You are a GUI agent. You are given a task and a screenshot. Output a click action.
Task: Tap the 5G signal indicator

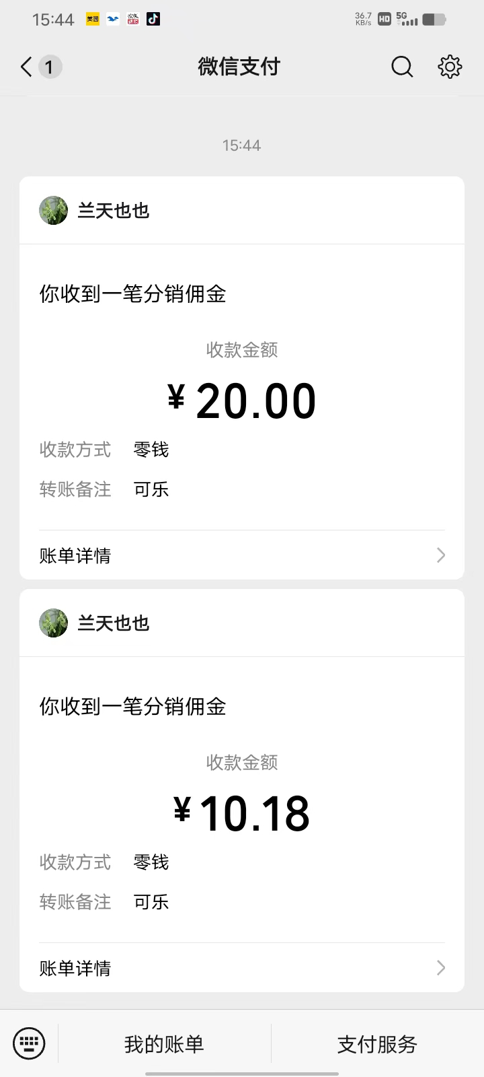tap(407, 19)
